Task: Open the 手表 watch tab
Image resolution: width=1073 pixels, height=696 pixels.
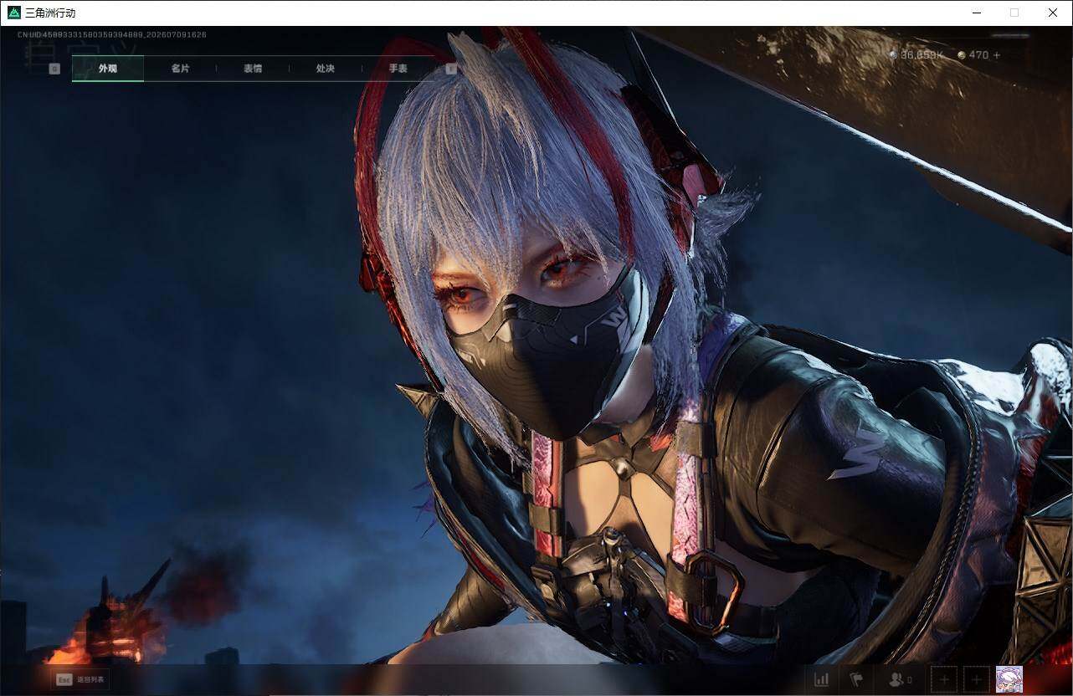Action: pos(398,69)
